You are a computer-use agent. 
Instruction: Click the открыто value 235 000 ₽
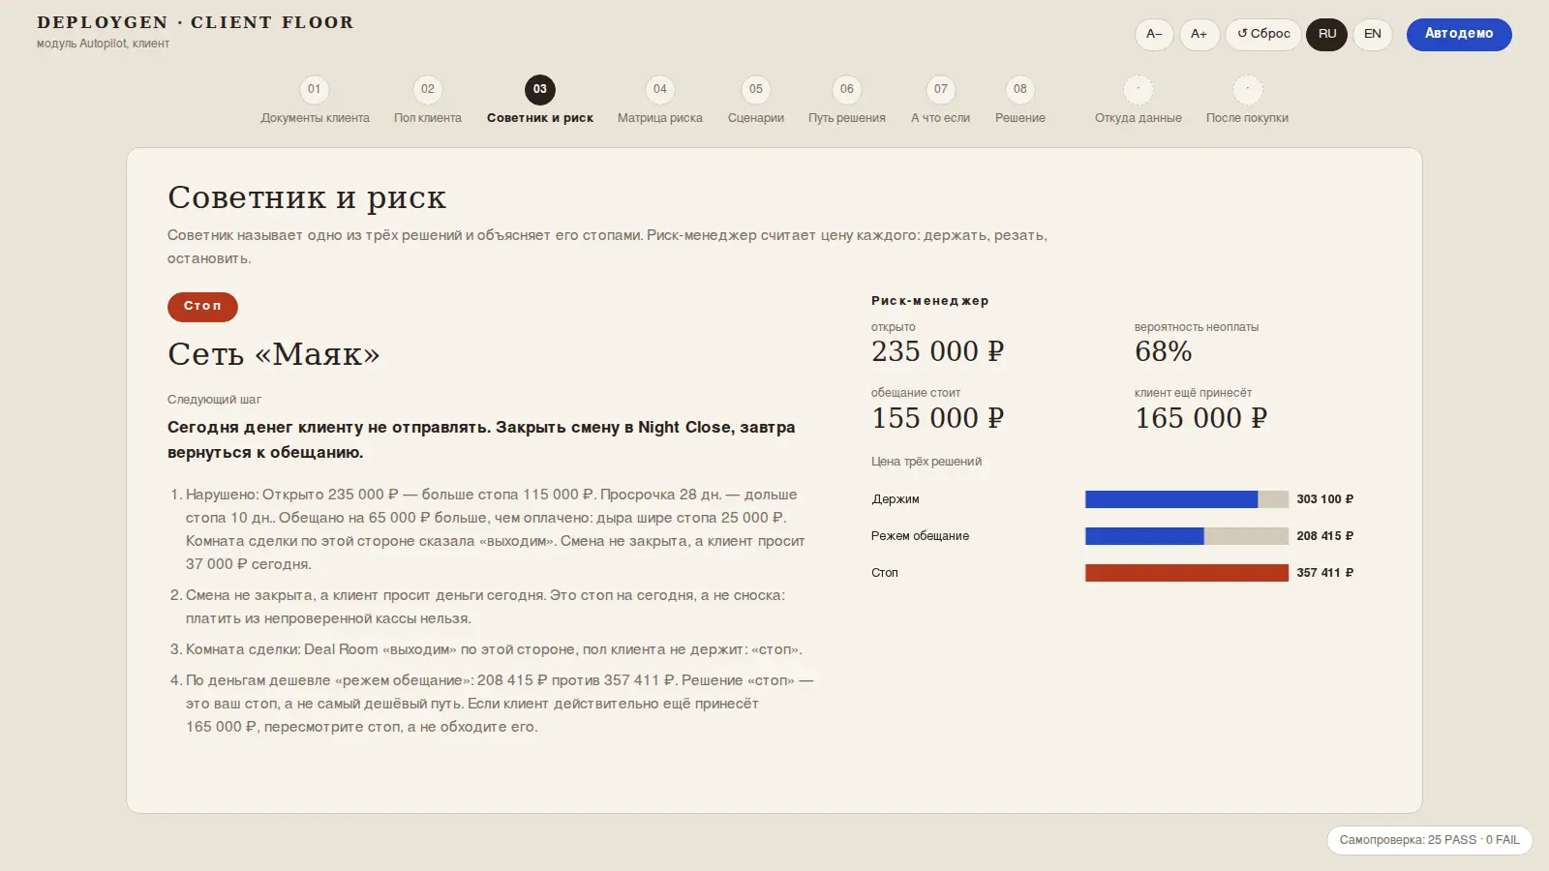937,351
